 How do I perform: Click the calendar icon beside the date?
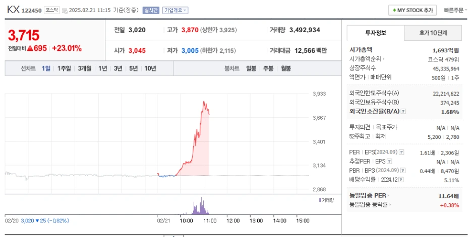coord(65,11)
